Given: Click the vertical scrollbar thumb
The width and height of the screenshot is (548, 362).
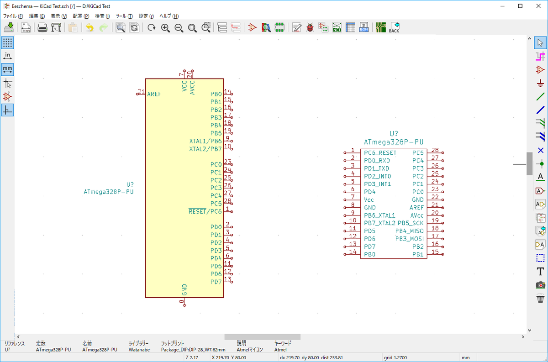Looking at the screenshot, I should coord(530,163).
